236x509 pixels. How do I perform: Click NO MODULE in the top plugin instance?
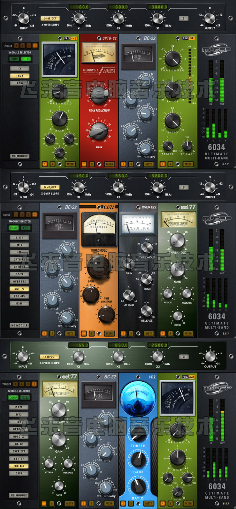pyautogui.click(x=20, y=156)
